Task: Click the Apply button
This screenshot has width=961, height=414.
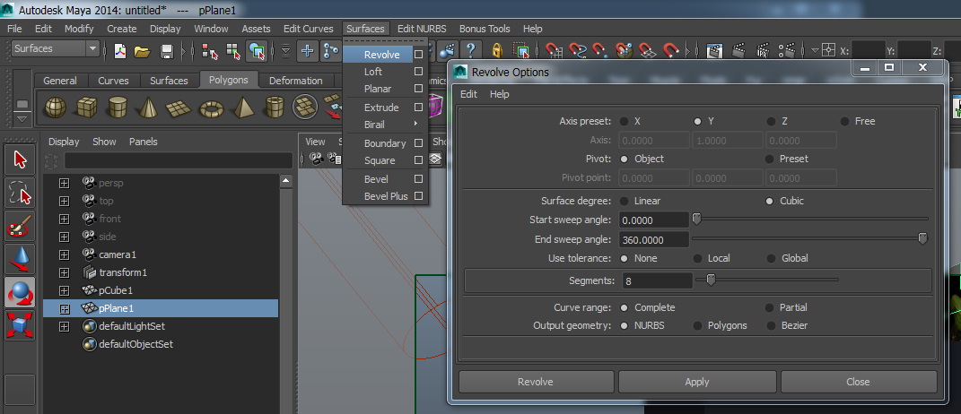Action: [697, 382]
